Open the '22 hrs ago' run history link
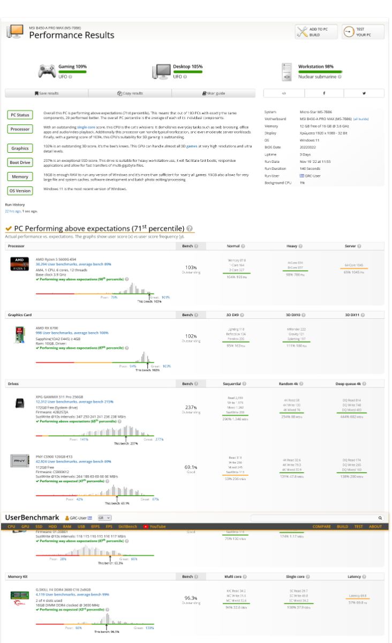This screenshot has height=643, width=392. click(x=12, y=211)
